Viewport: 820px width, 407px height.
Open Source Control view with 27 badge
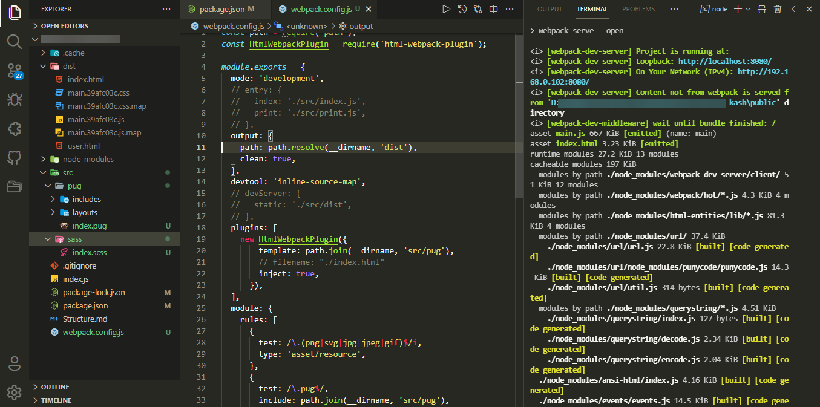[x=15, y=71]
